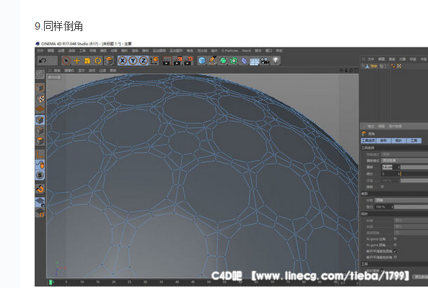
Task: Open the offset mode dropdown
Action: click(404, 160)
